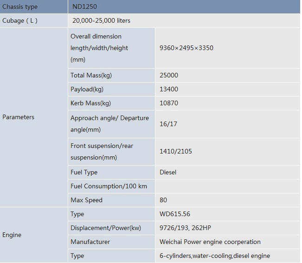Select the ND1250 chassis value
This screenshot has height=263, width=302.
click(x=85, y=7)
